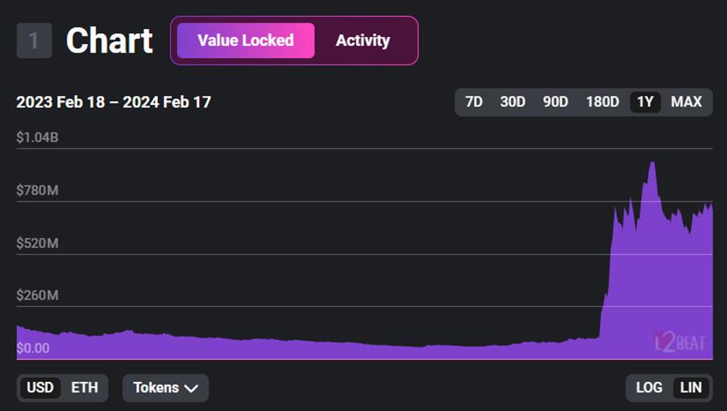Open the Tokens dropdown
727x411 pixels.
click(x=165, y=388)
